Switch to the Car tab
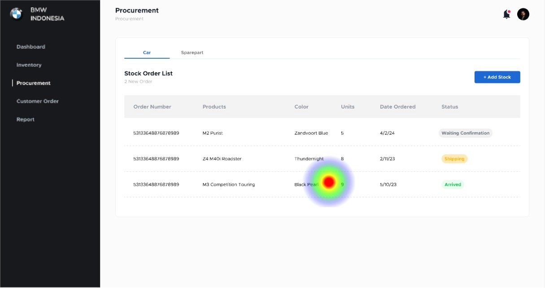This screenshot has height=288, width=545. tap(147, 52)
